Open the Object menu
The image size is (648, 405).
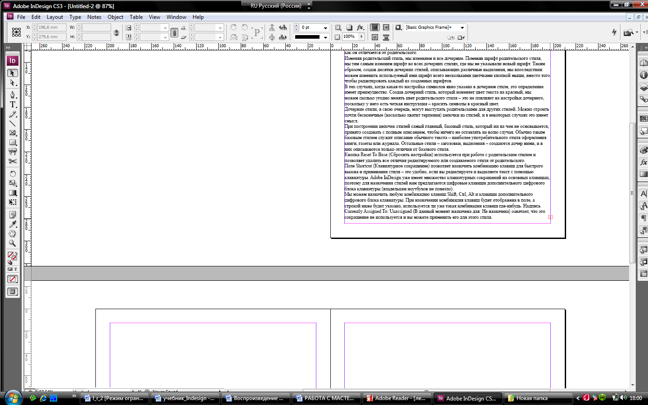[115, 17]
